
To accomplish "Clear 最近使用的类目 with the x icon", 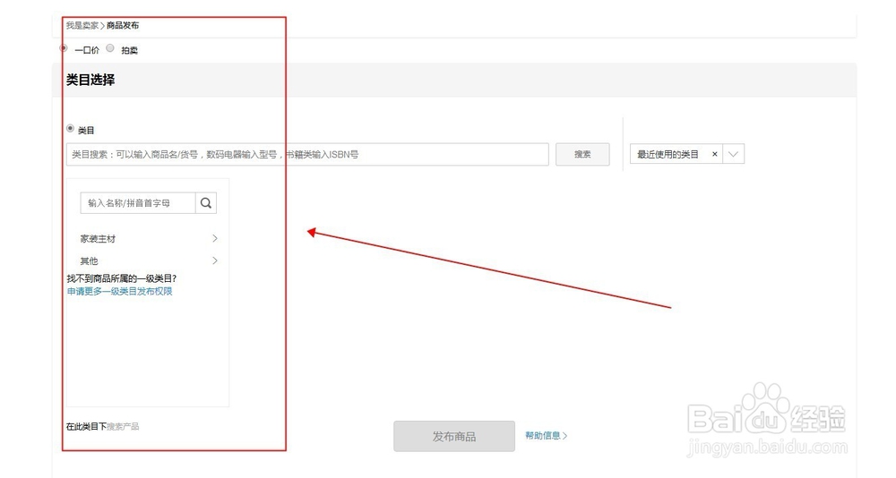I will pyautogui.click(x=714, y=154).
